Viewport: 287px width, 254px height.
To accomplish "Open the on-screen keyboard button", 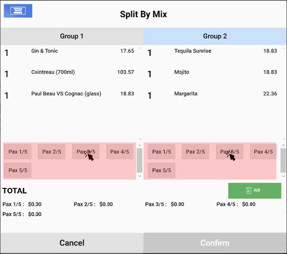I will pyautogui.click(x=18, y=11).
